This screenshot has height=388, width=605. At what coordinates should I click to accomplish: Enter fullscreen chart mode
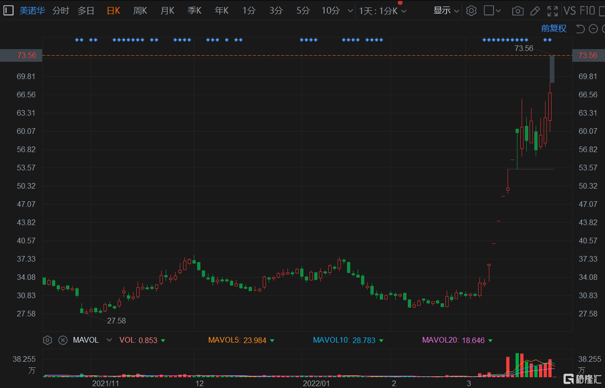click(553, 10)
